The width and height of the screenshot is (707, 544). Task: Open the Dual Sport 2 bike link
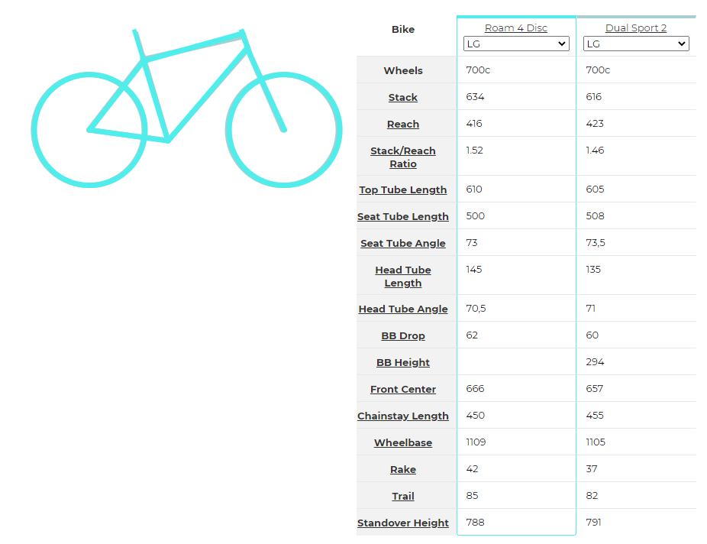coord(636,28)
